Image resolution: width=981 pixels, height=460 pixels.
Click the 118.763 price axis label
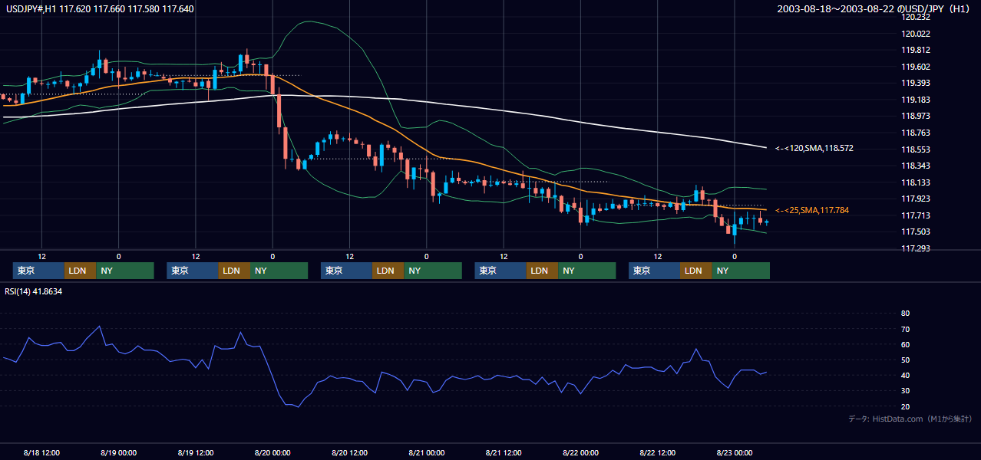click(917, 133)
